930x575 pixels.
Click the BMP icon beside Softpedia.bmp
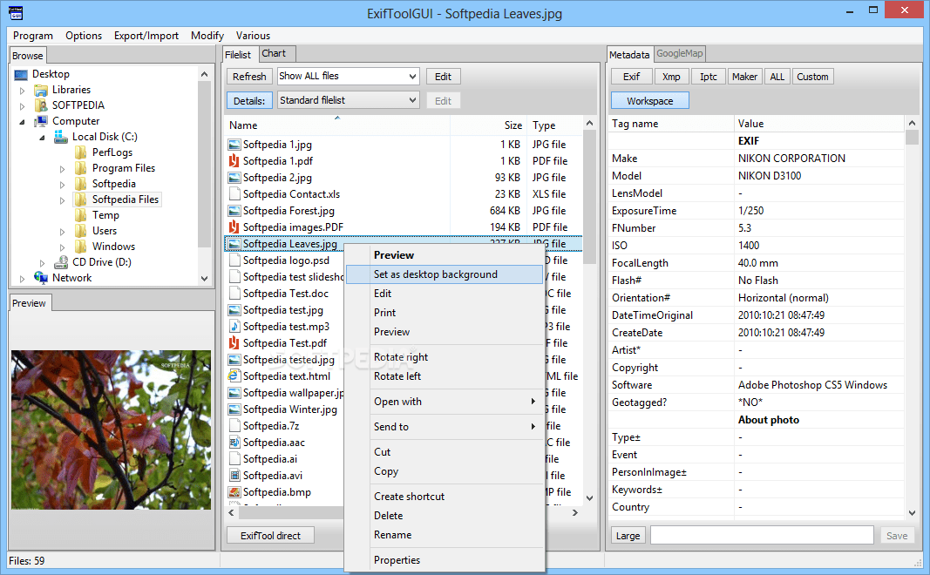click(233, 491)
